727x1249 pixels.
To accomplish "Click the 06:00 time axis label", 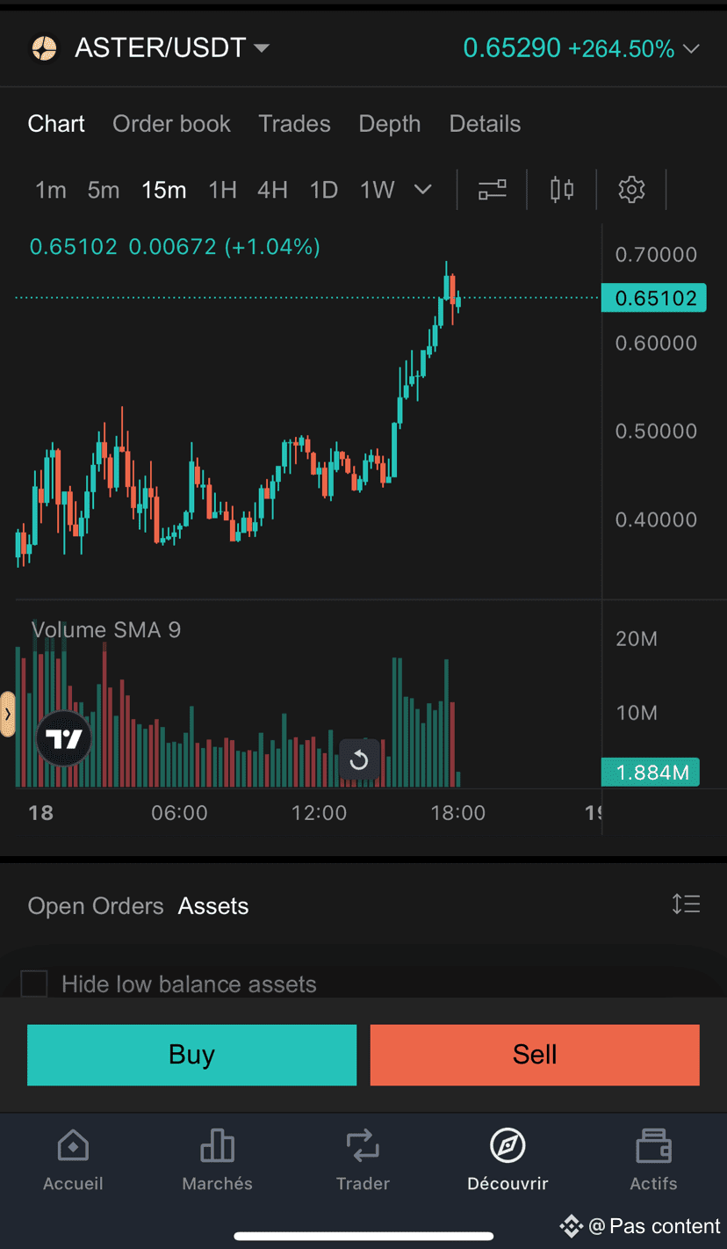I will coord(179,813).
